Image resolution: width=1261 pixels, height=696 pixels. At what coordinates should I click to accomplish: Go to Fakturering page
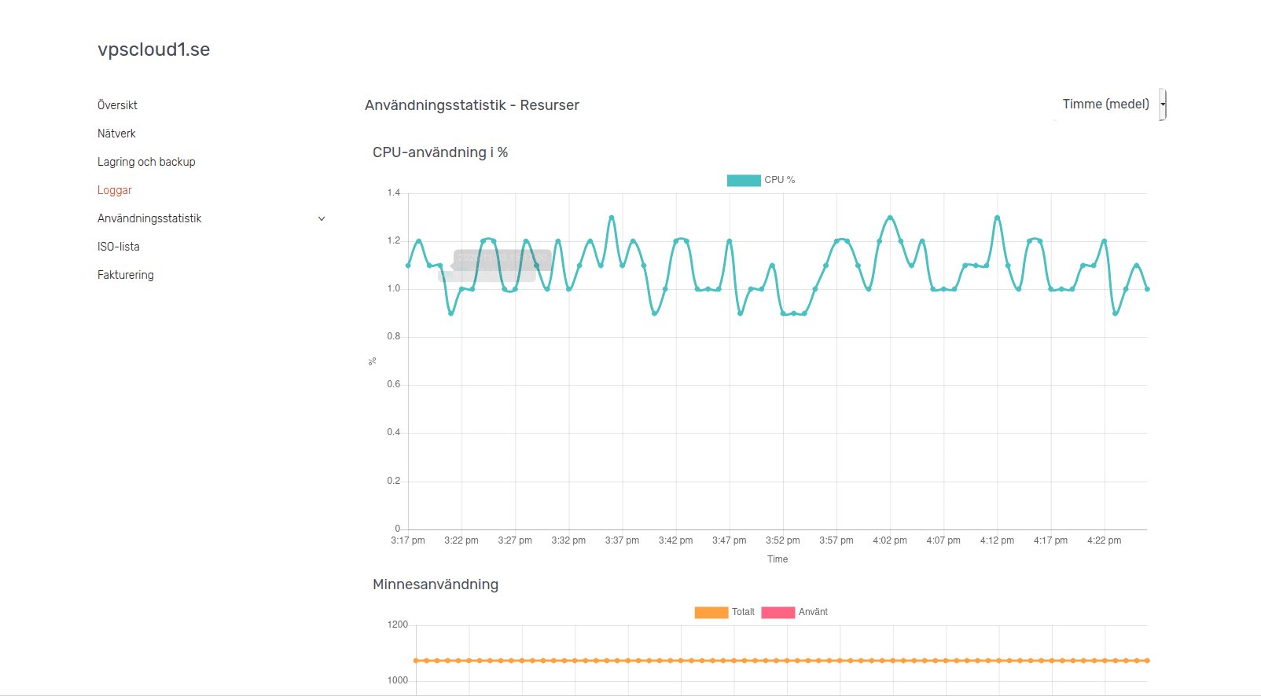point(126,275)
